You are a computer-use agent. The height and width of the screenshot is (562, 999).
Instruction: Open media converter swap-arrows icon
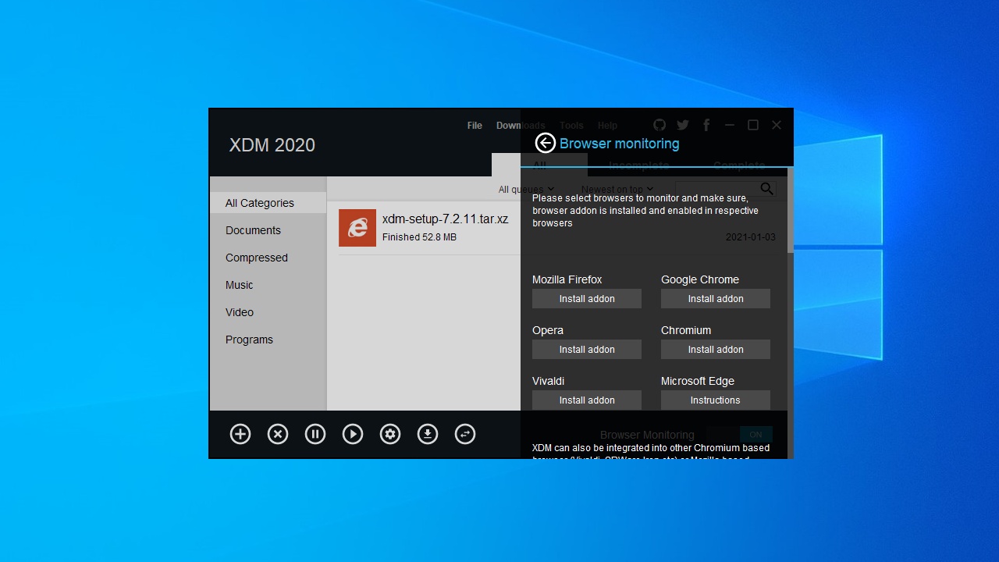(x=465, y=435)
